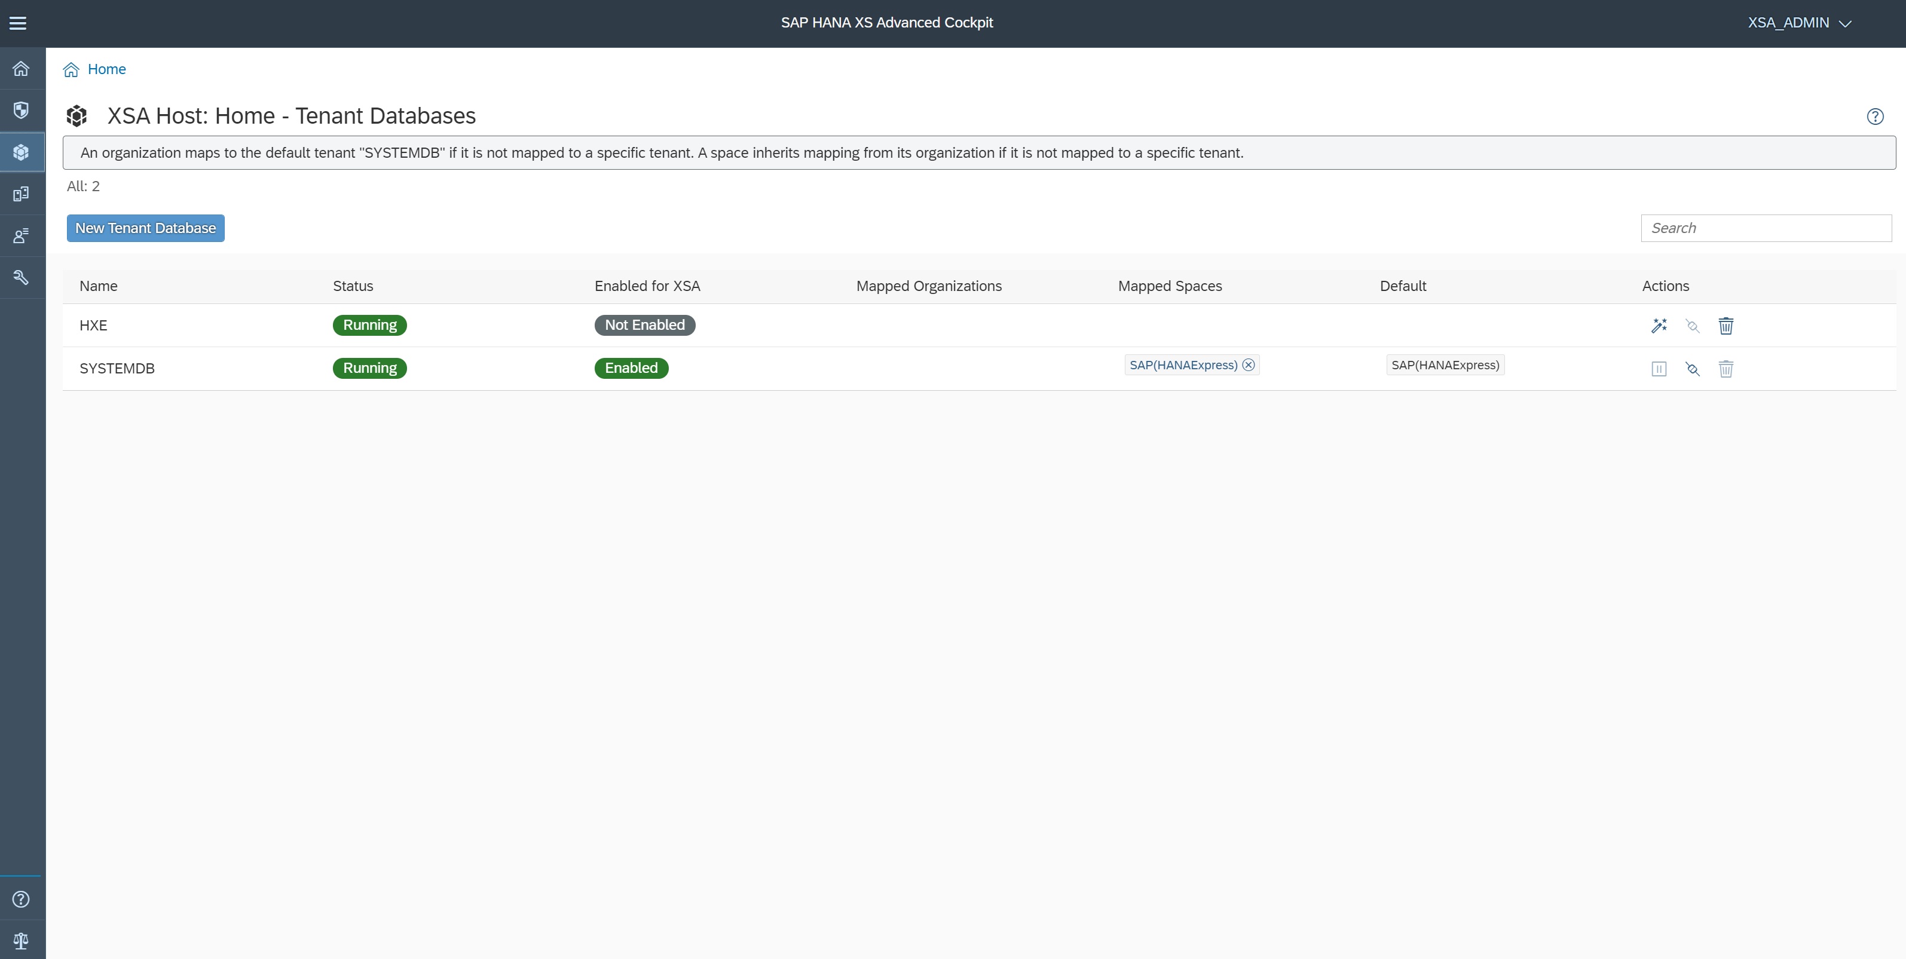Screen dimensions: 1906x959
Task: Click New Tenant Database button
Action: click(x=146, y=228)
